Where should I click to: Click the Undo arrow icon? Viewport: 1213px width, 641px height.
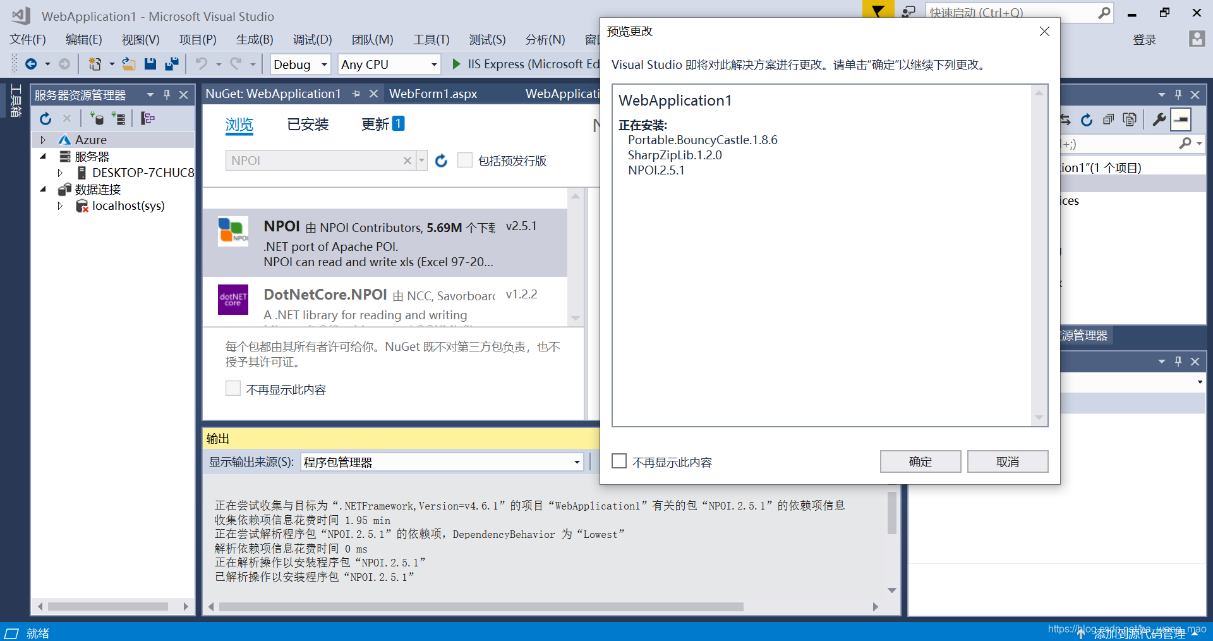coord(201,64)
